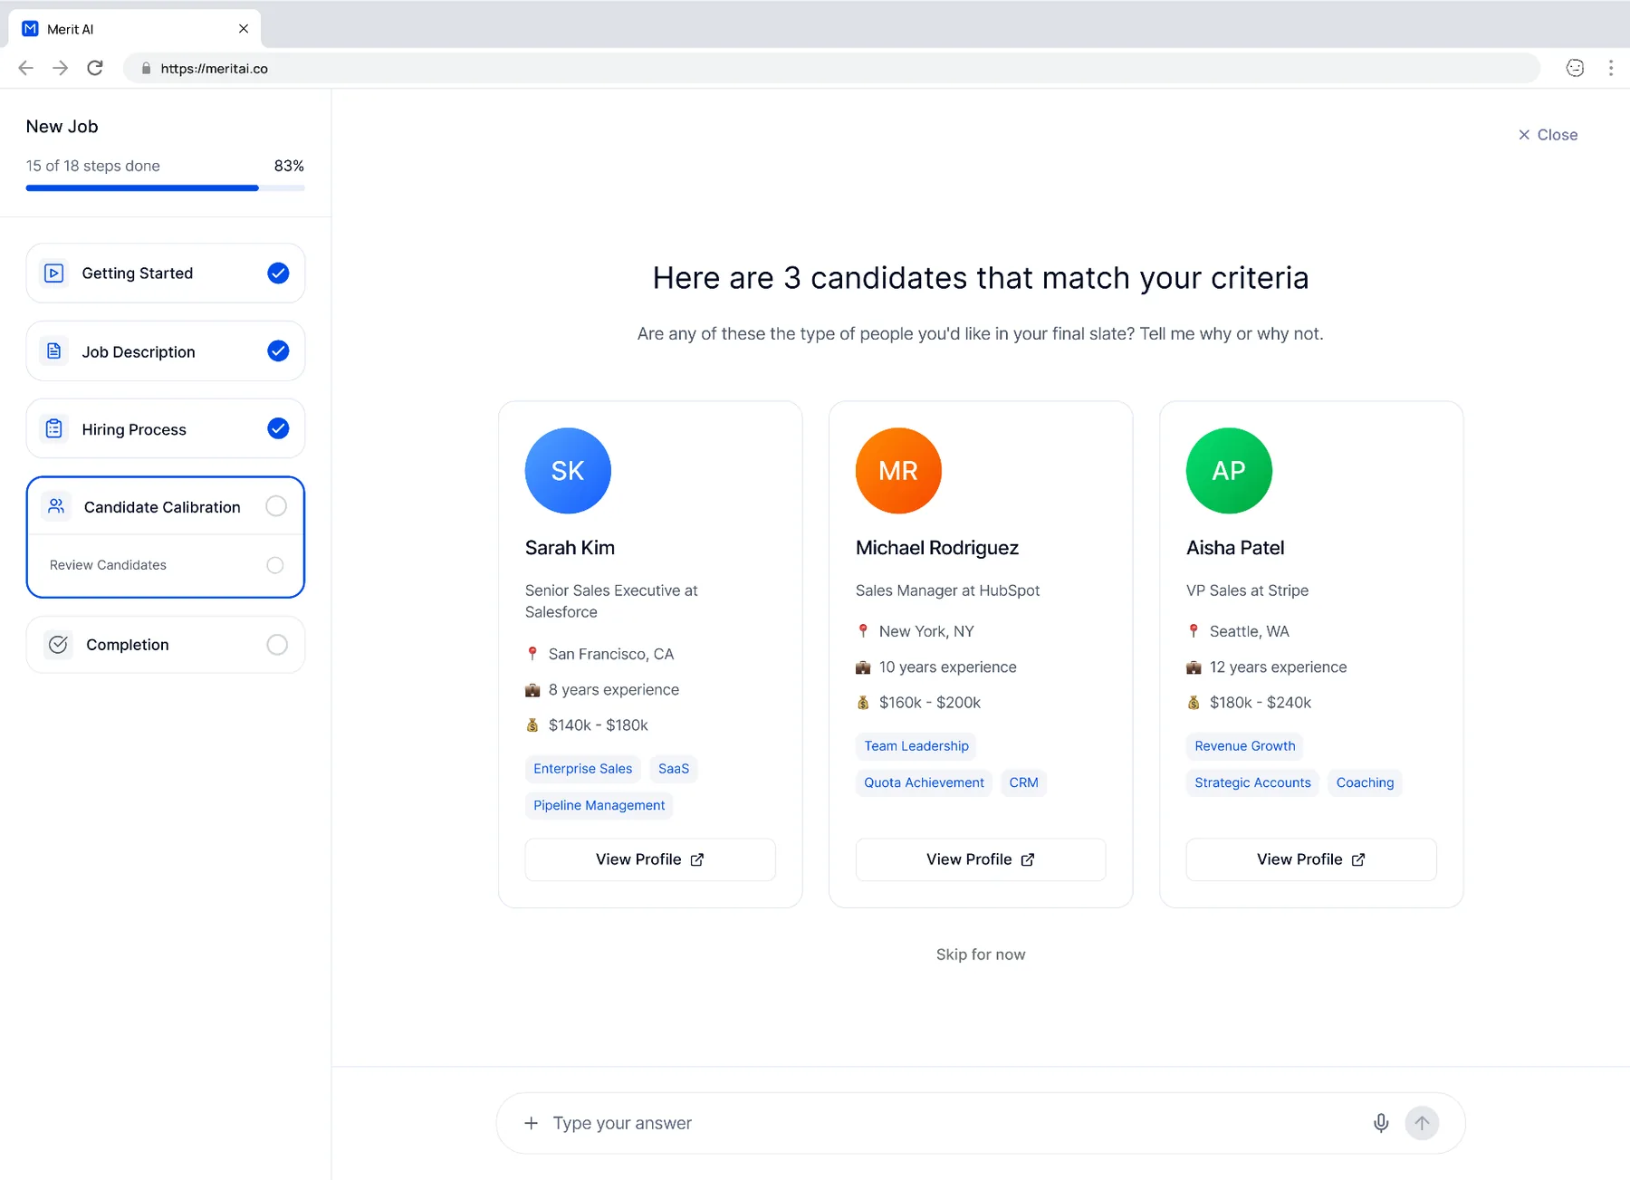Click the Coaching skill tag

point(1365,782)
